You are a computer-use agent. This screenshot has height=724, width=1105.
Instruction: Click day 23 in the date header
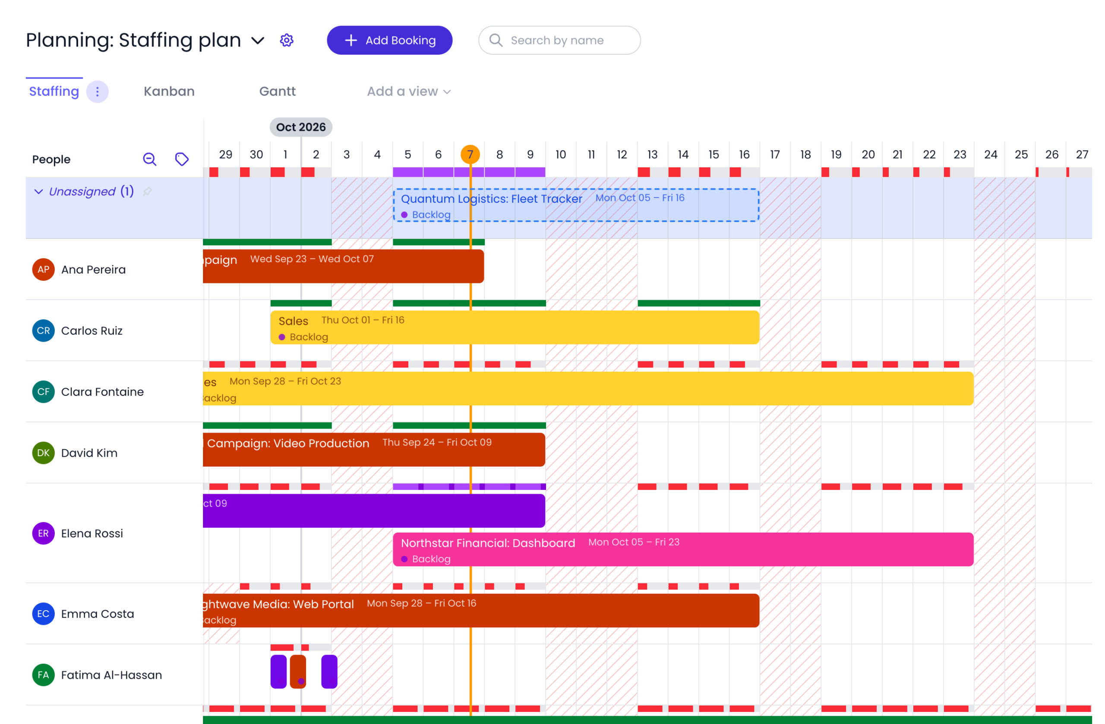[960, 154]
